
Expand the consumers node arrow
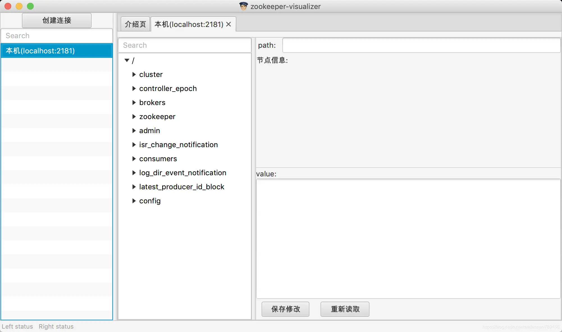[x=134, y=159]
